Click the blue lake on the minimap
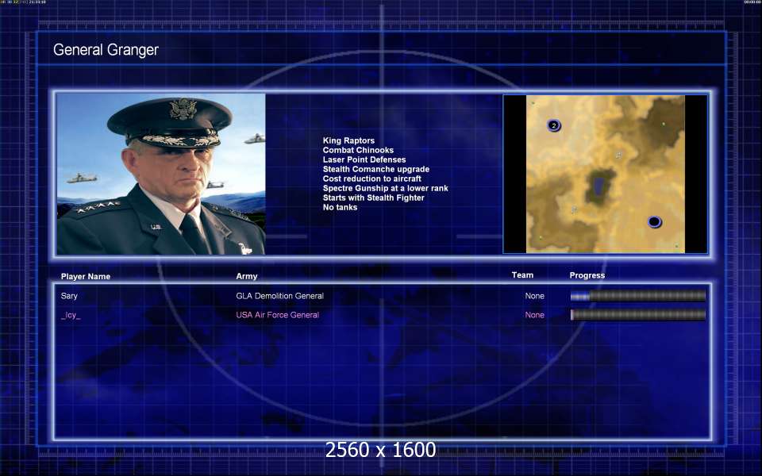This screenshot has height=476, width=762. [597, 187]
